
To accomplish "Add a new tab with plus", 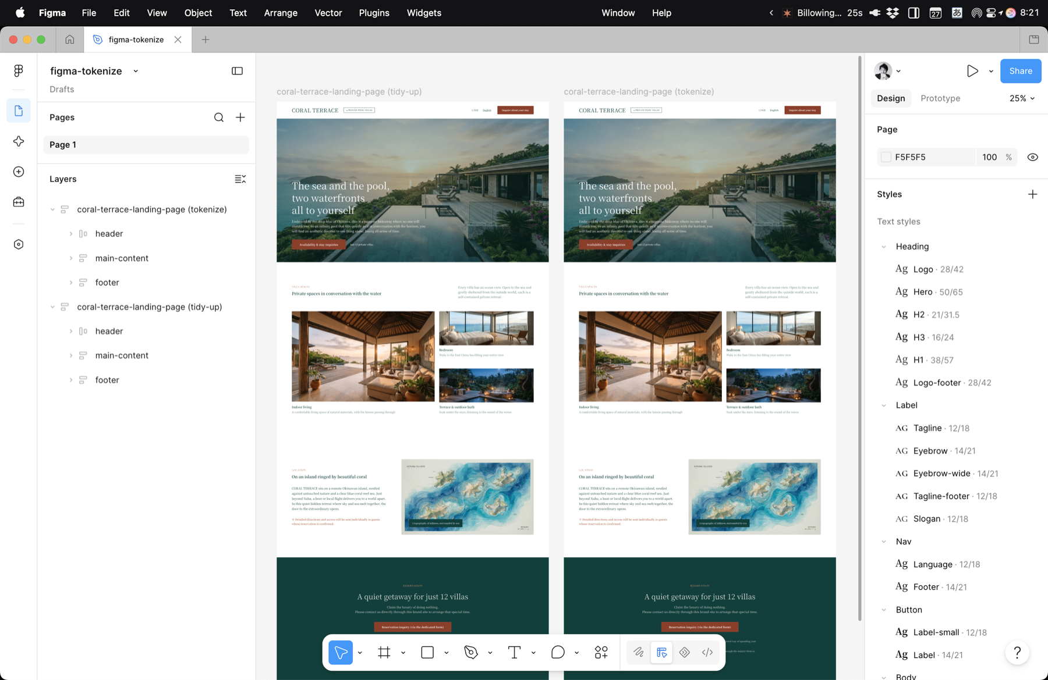I will pos(206,40).
